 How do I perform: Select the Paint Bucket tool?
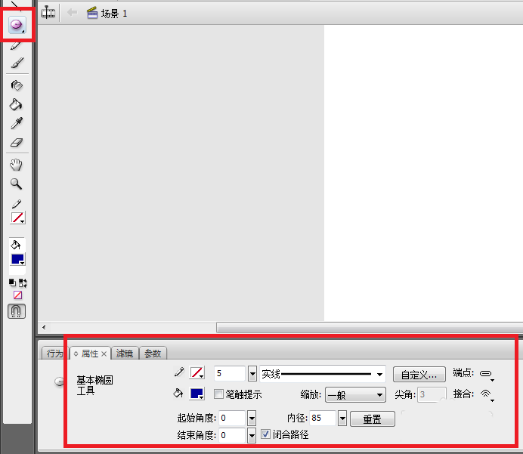point(16,105)
